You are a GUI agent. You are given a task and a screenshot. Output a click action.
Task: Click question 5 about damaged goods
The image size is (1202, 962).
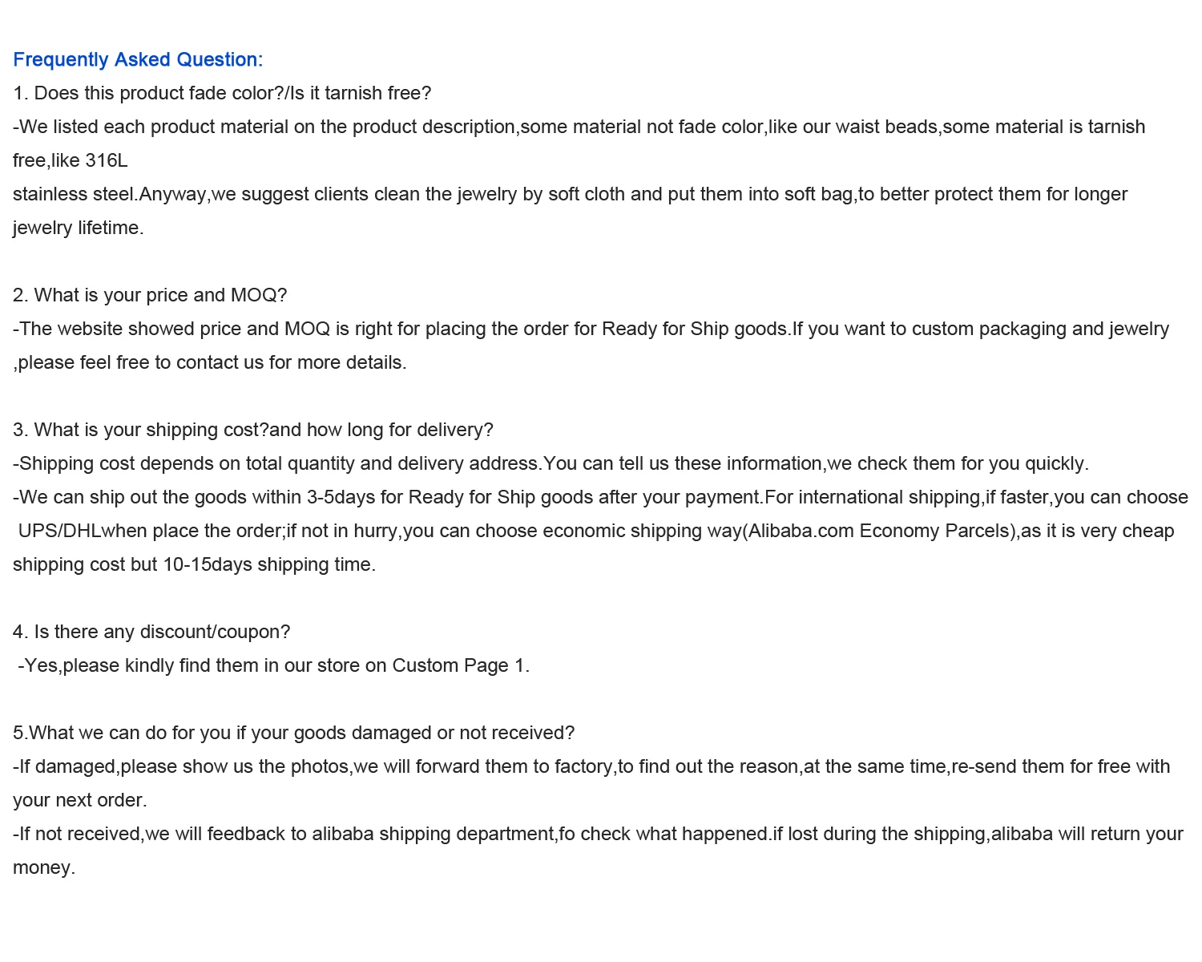coord(294,734)
